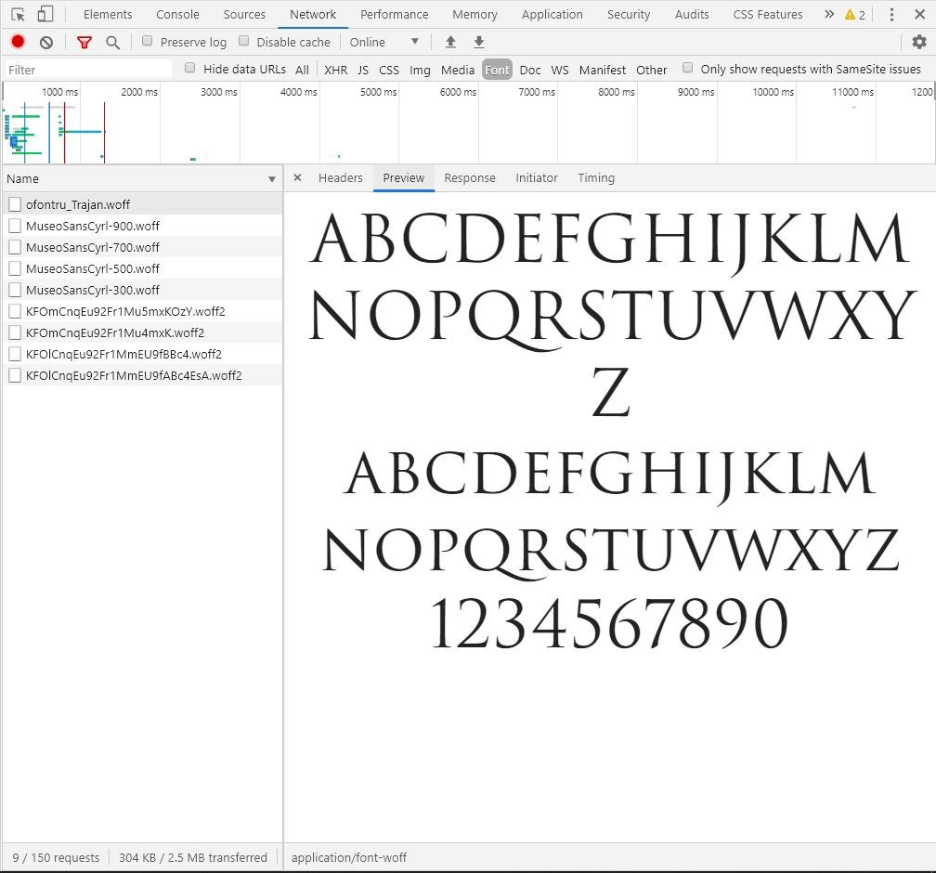Enable the Disable cache checkbox

[x=243, y=41]
